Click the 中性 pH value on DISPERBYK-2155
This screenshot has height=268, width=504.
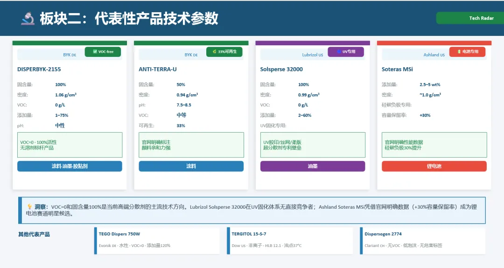[x=60, y=126]
